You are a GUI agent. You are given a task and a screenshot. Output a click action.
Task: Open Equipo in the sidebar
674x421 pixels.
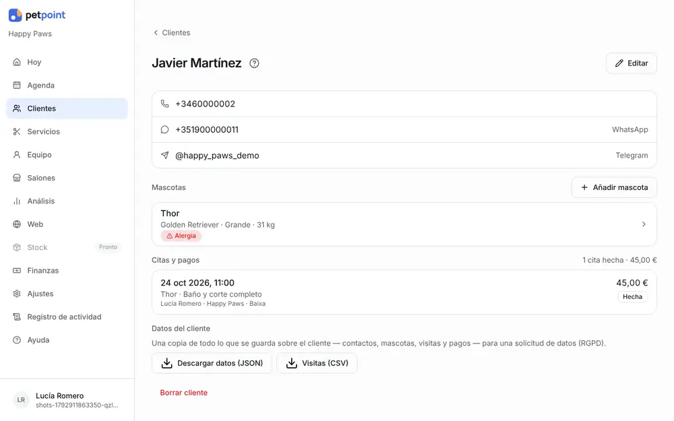click(67, 155)
